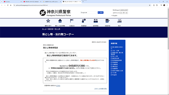This screenshot has width=169, height=95.
Task: Click the page's vertical scrollbar
Action: click(x=168, y=28)
